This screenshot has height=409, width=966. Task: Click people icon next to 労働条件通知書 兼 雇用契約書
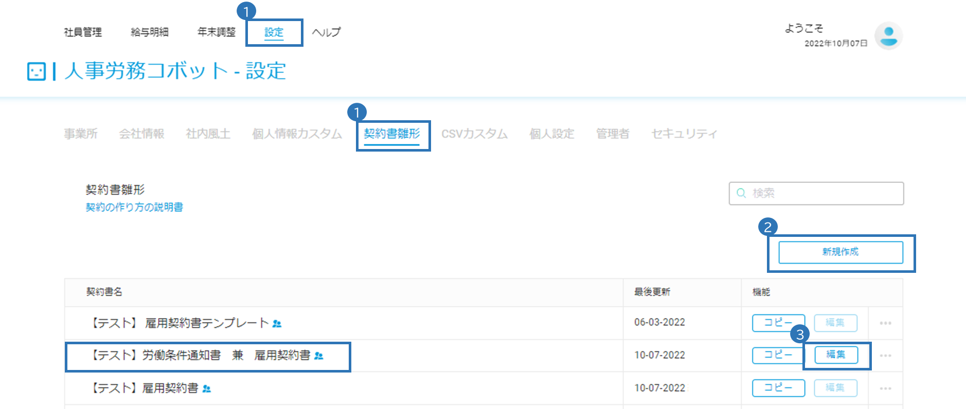[319, 356]
